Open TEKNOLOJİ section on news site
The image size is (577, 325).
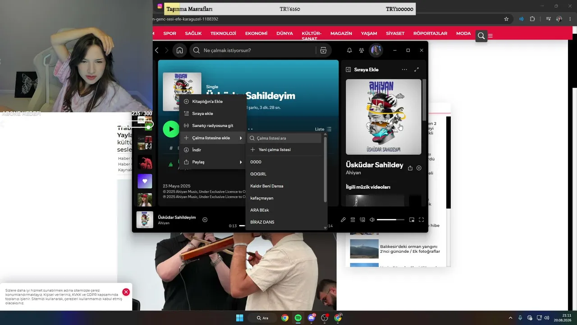click(223, 33)
